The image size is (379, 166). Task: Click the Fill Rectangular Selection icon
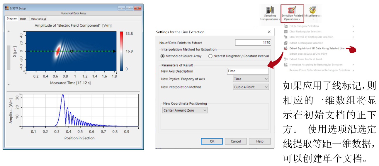tap(285, 26)
